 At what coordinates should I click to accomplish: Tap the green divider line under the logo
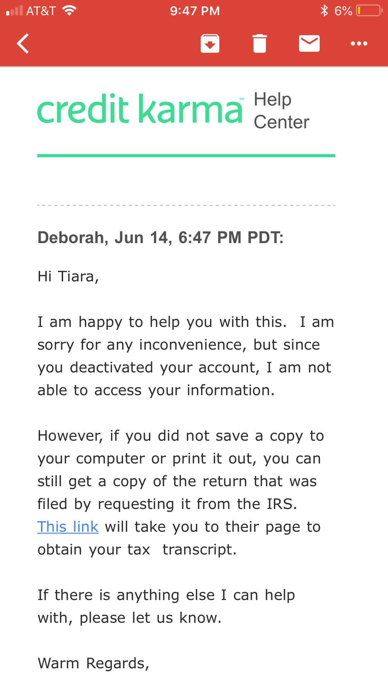click(x=186, y=156)
